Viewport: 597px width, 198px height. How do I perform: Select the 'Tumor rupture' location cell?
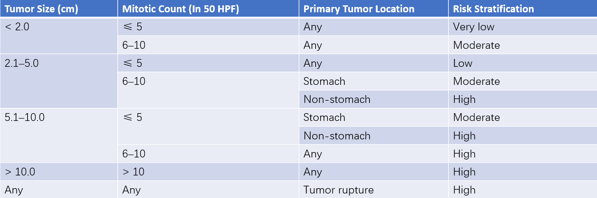(374, 190)
